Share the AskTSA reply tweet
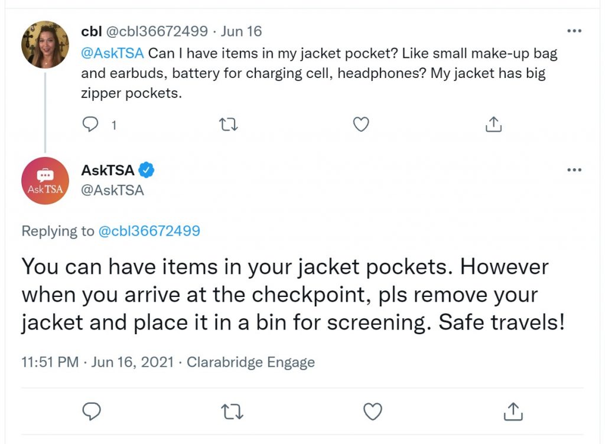Image resolution: width=605 pixels, height=444 pixels. 513,411
